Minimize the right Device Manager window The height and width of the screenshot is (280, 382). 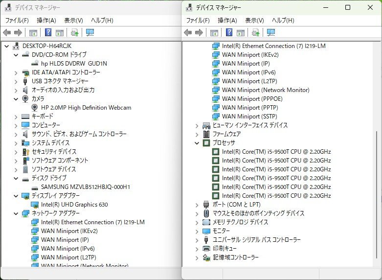(x=326, y=7)
